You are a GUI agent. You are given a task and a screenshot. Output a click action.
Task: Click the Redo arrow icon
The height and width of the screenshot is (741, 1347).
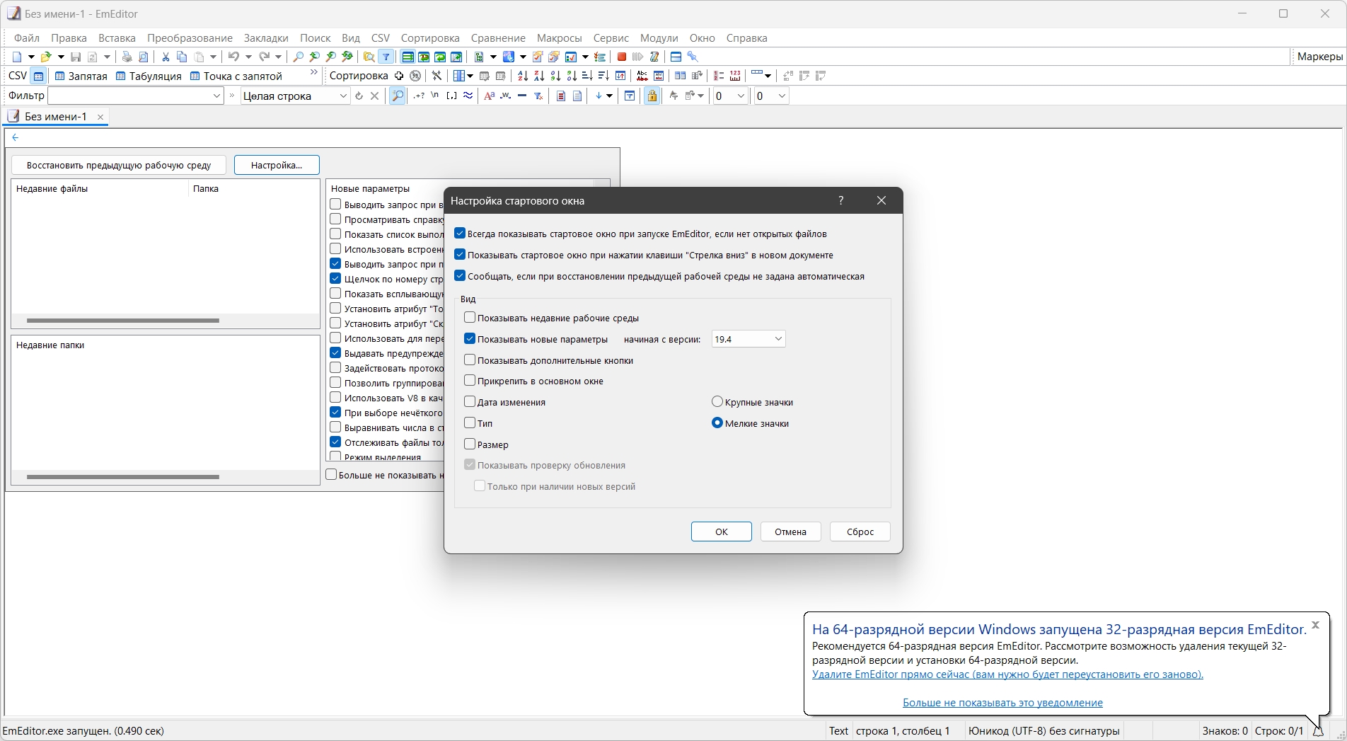[x=264, y=57]
